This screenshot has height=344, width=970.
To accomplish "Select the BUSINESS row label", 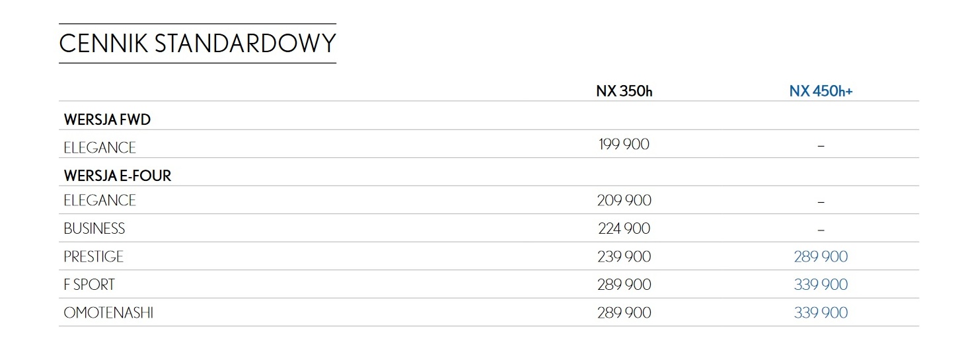I will pos(94,228).
